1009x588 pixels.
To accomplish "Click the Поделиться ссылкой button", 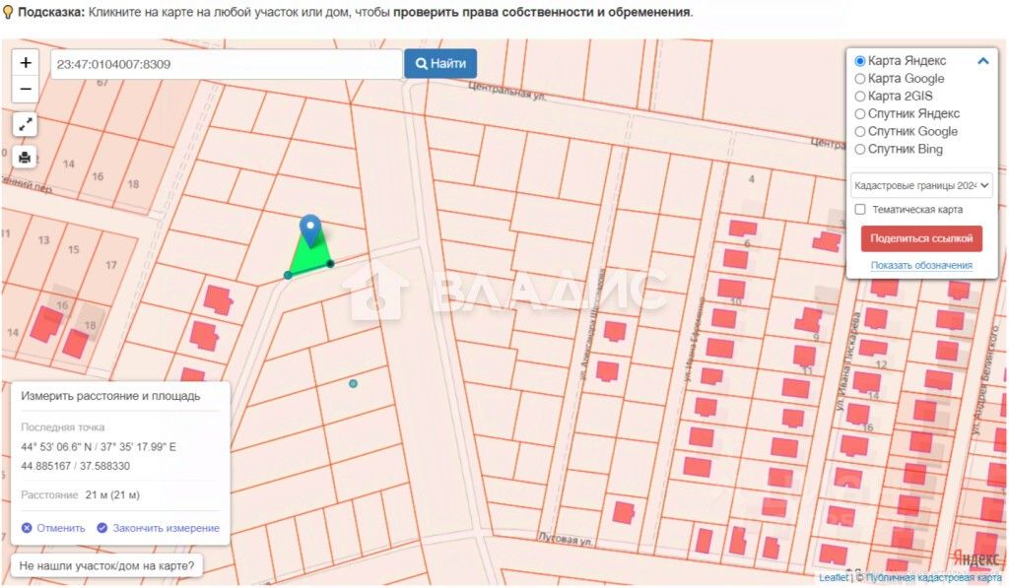I will [921, 238].
